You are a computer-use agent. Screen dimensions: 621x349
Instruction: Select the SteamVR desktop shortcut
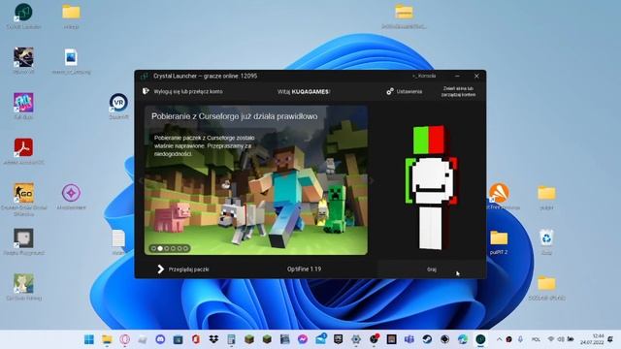118,106
